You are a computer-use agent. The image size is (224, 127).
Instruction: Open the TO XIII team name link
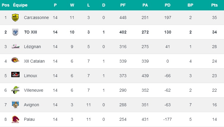(30, 32)
